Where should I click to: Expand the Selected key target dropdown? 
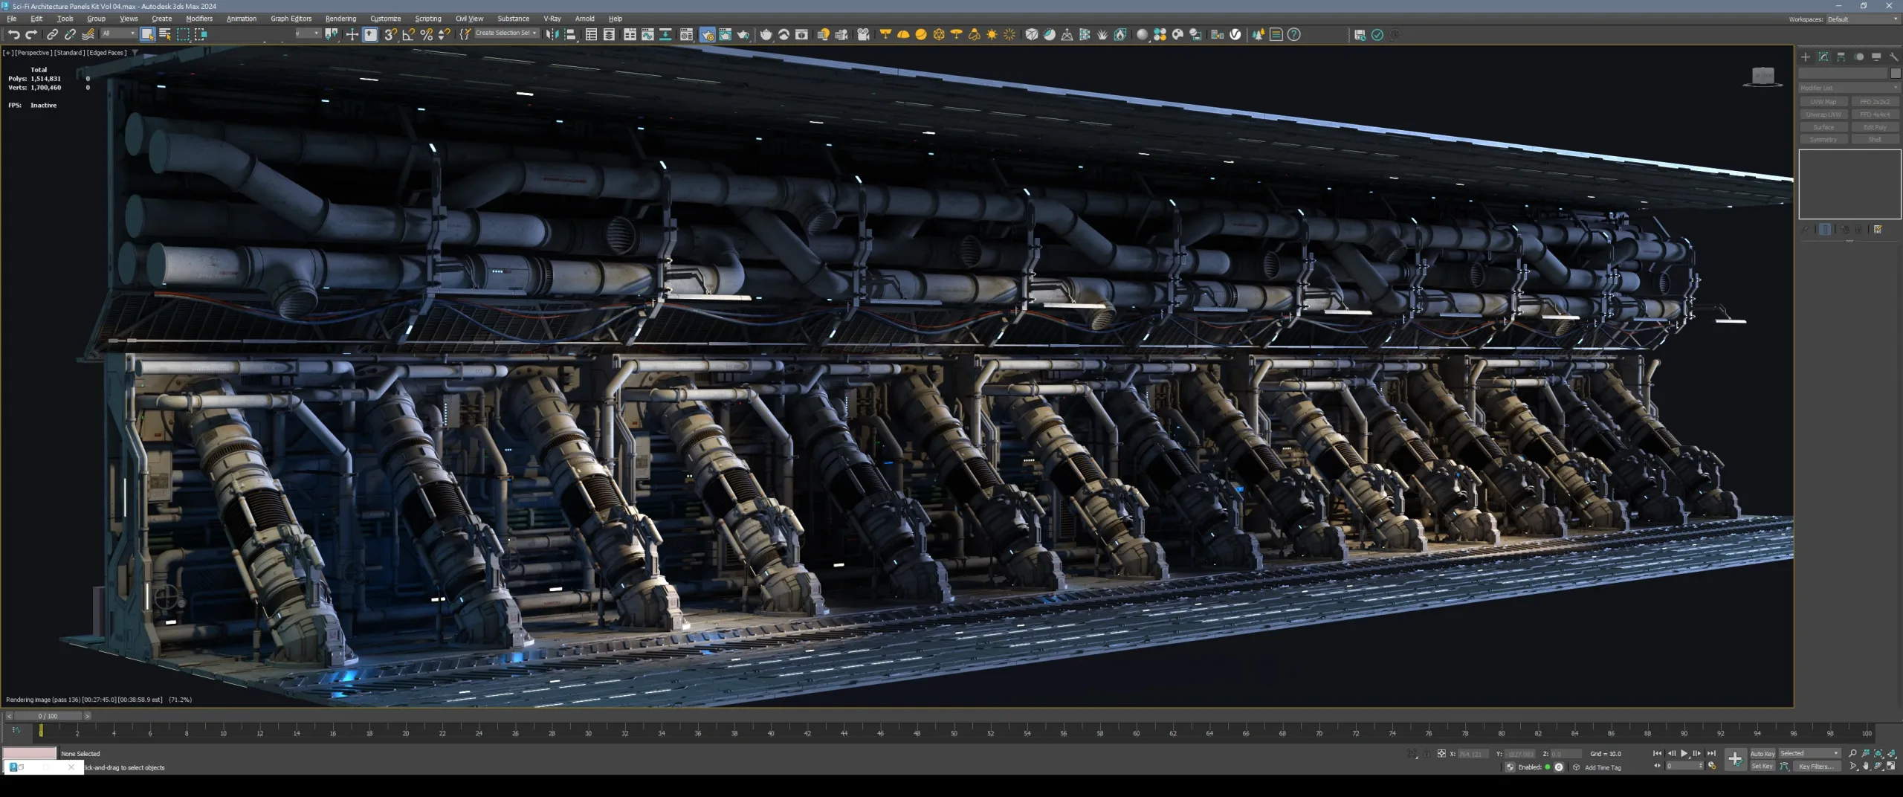[1809, 753]
